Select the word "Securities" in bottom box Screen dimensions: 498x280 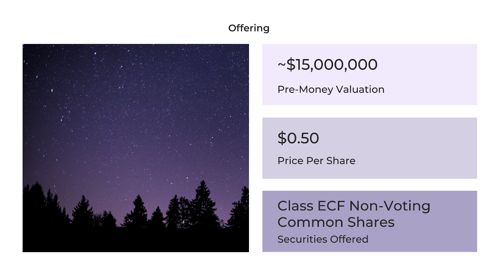[x=303, y=239]
